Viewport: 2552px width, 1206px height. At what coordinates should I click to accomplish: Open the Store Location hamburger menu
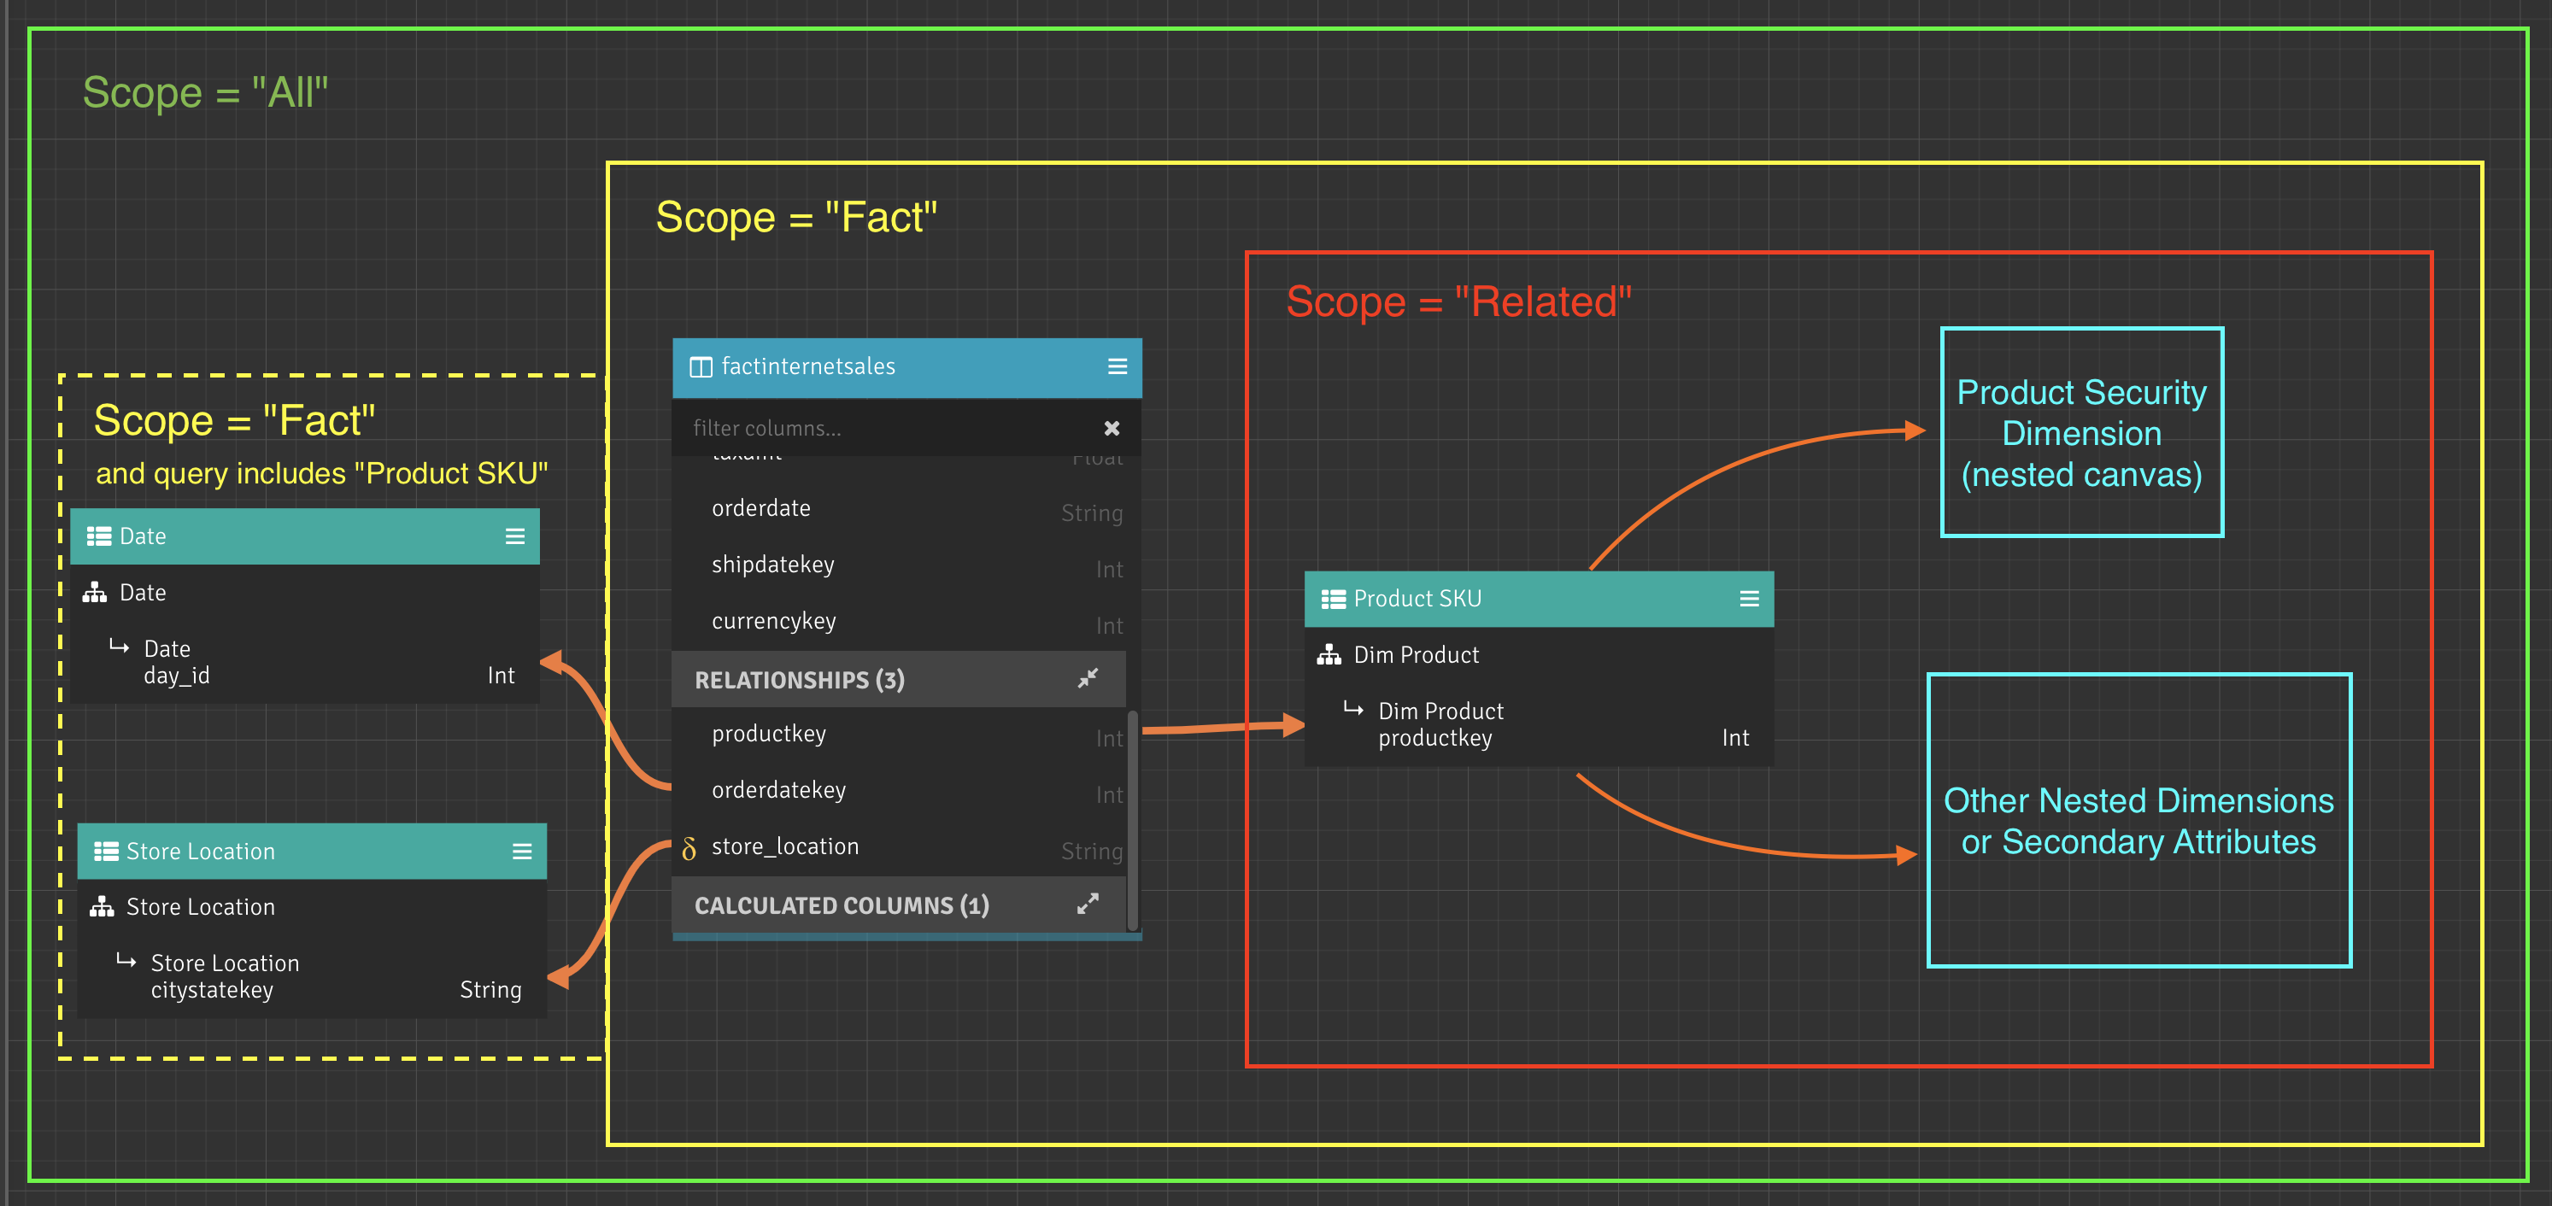point(521,851)
